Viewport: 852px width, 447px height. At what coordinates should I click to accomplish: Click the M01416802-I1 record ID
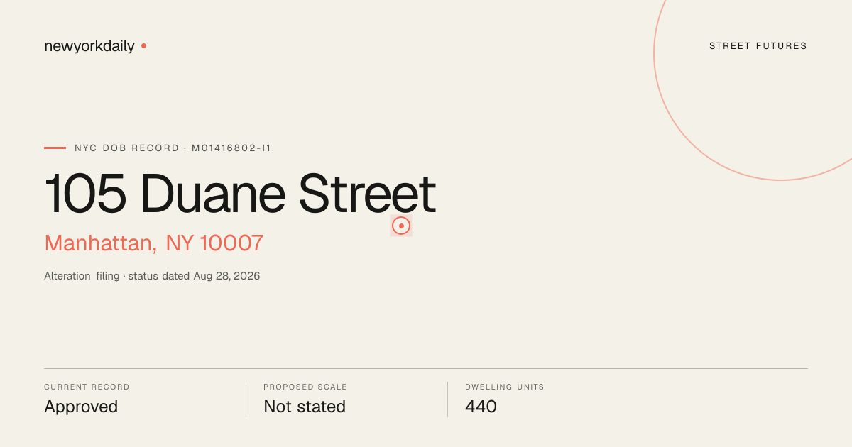[231, 148]
